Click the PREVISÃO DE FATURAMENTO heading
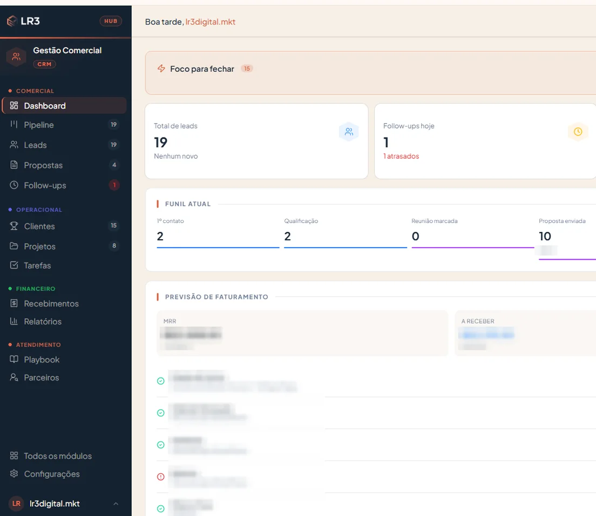596x516 pixels. coord(216,297)
